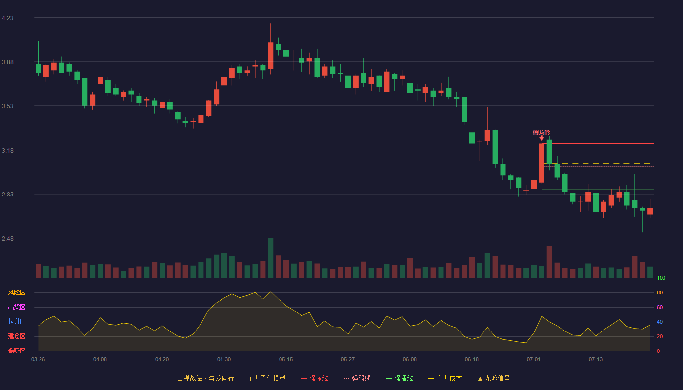Image resolution: width=683 pixels, height=390 pixels.
Task: Click the 06-18 date axis label
Action: [472, 359]
